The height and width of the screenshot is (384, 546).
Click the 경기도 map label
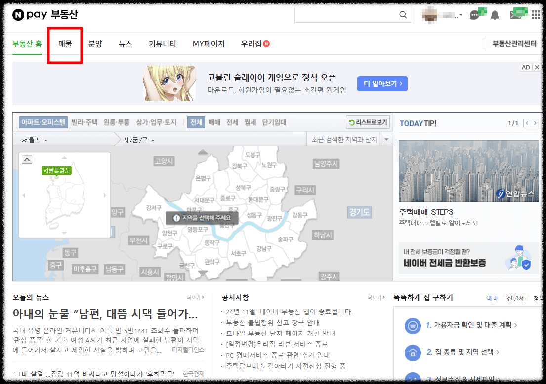coord(359,212)
